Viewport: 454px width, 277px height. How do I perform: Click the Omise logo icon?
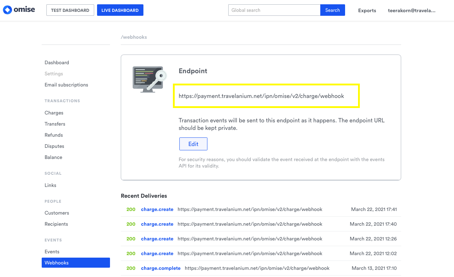click(8, 10)
